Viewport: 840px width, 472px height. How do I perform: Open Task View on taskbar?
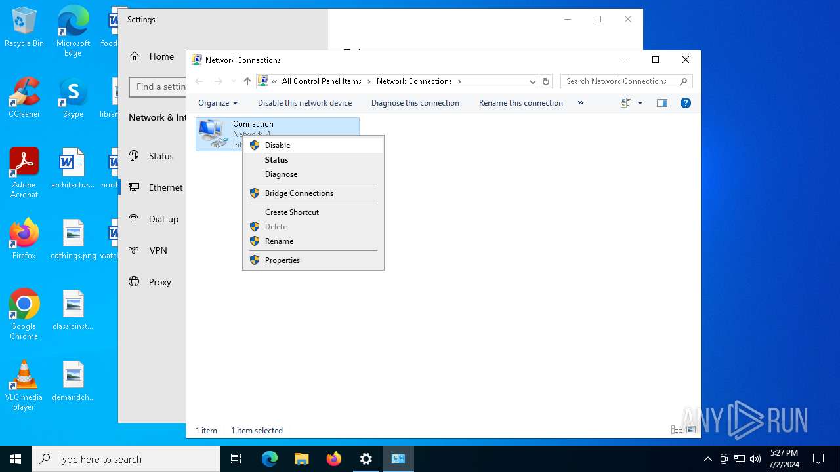(x=236, y=459)
